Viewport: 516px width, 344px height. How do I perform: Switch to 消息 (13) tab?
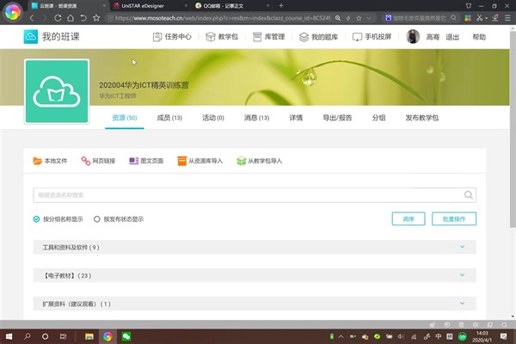[256, 118]
